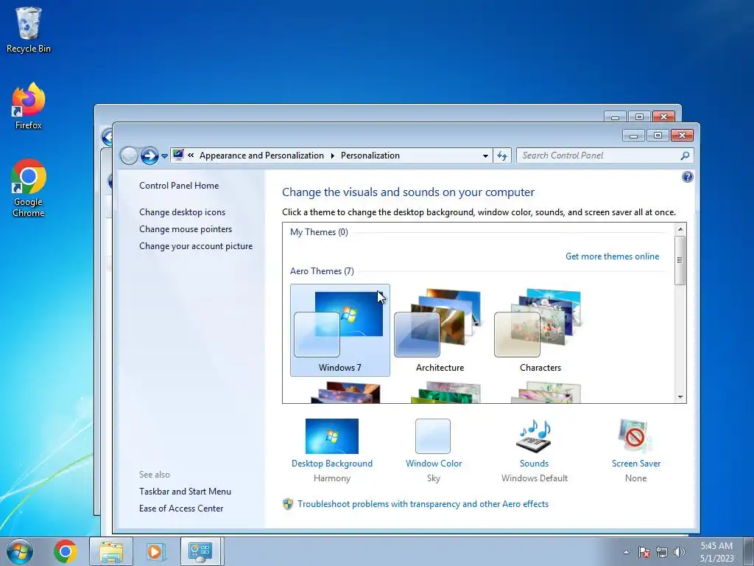Screen dimensions: 754x566
Task: Click the shield icon beside Troubleshoot link
Action: coord(288,504)
